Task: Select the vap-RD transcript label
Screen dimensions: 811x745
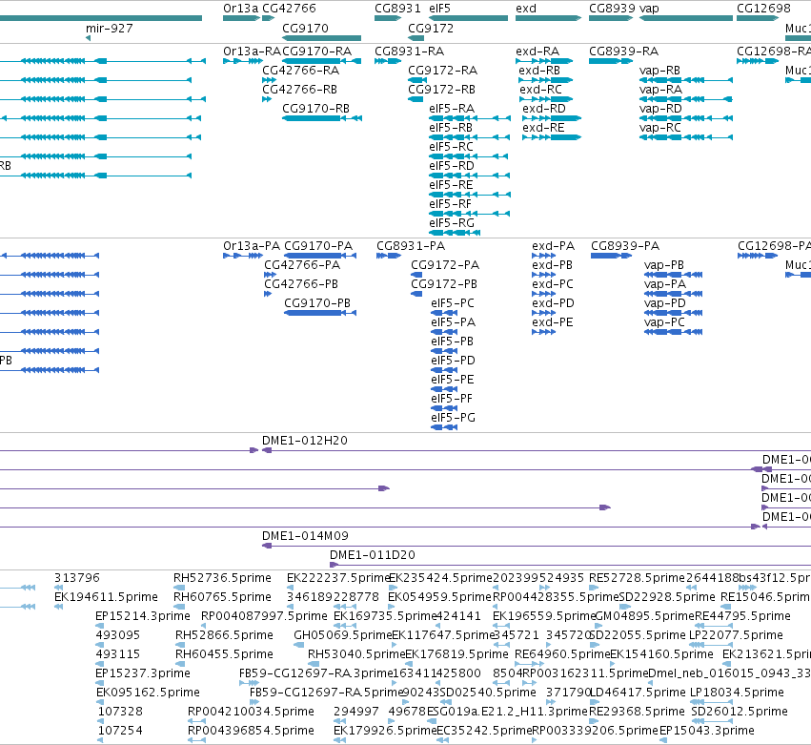Action: tap(661, 109)
